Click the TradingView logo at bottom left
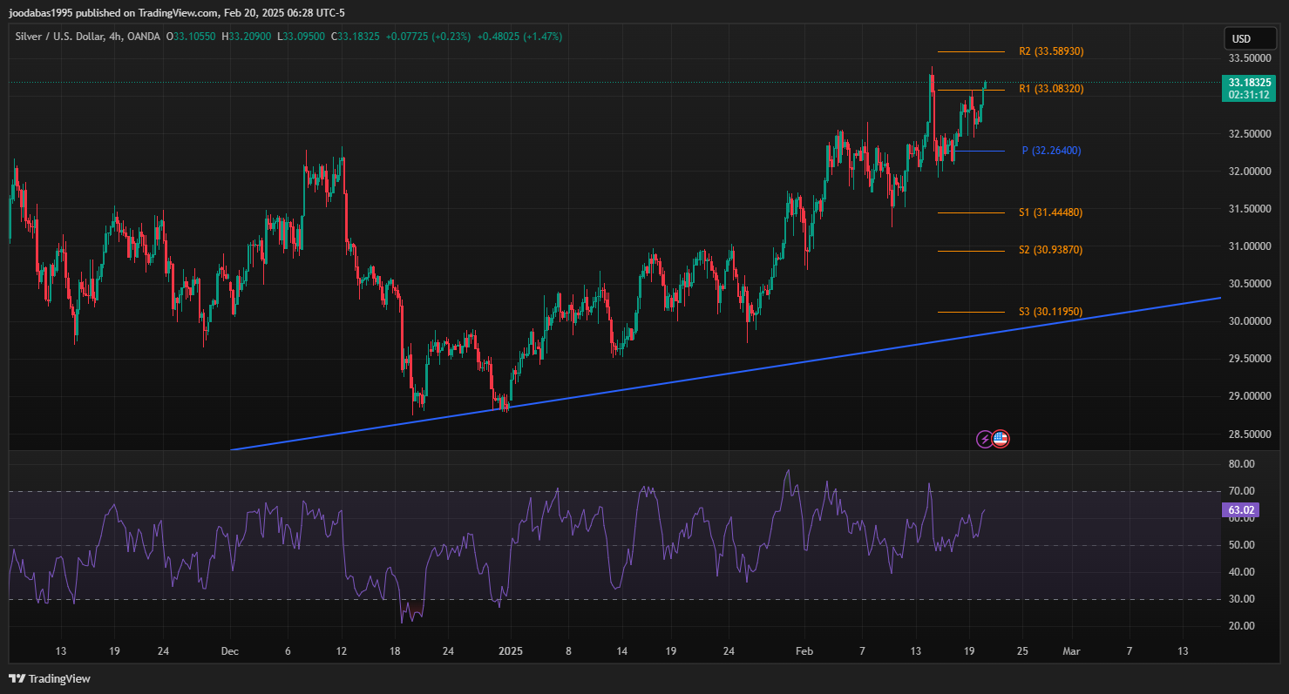1289x694 pixels. pos(50,678)
